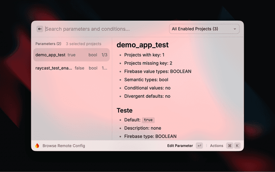The image size is (275, 172).
Task: Click the Firebase flame icon
Action: coord(37,146)
